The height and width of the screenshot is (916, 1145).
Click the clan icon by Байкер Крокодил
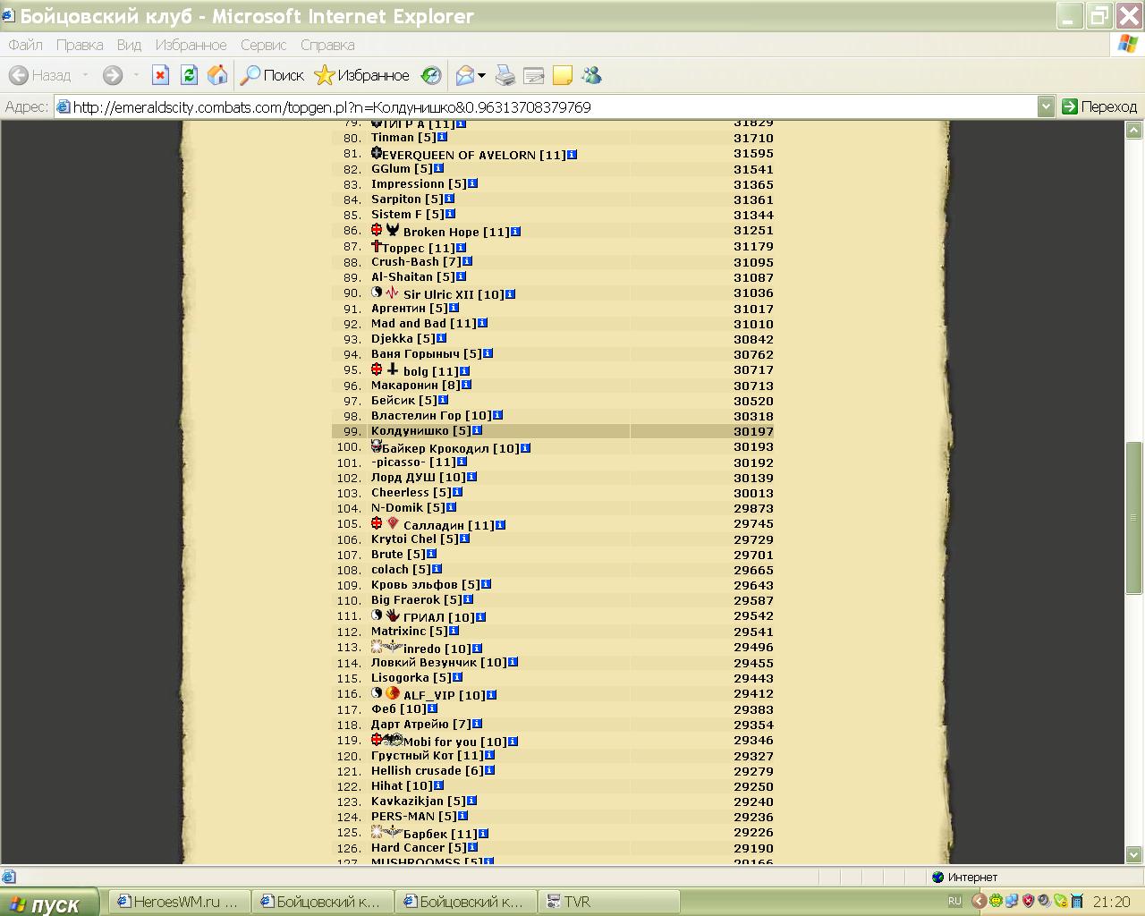[377, 445]
